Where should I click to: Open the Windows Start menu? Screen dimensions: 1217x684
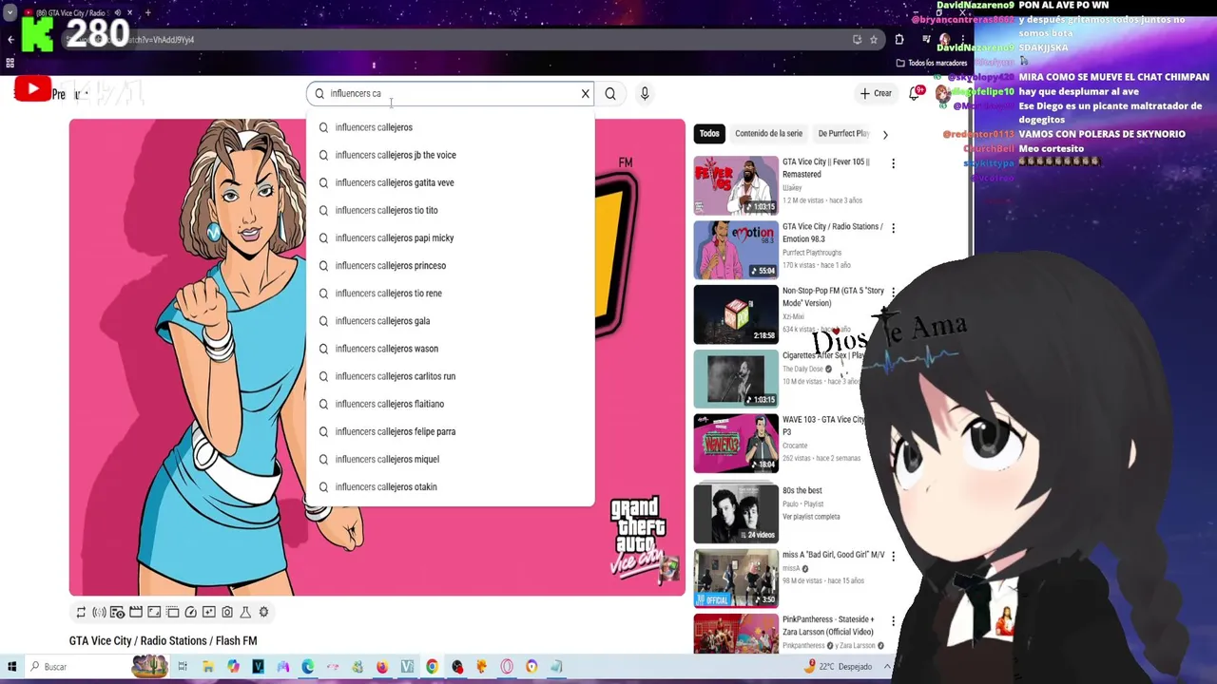tap(11, 667)
